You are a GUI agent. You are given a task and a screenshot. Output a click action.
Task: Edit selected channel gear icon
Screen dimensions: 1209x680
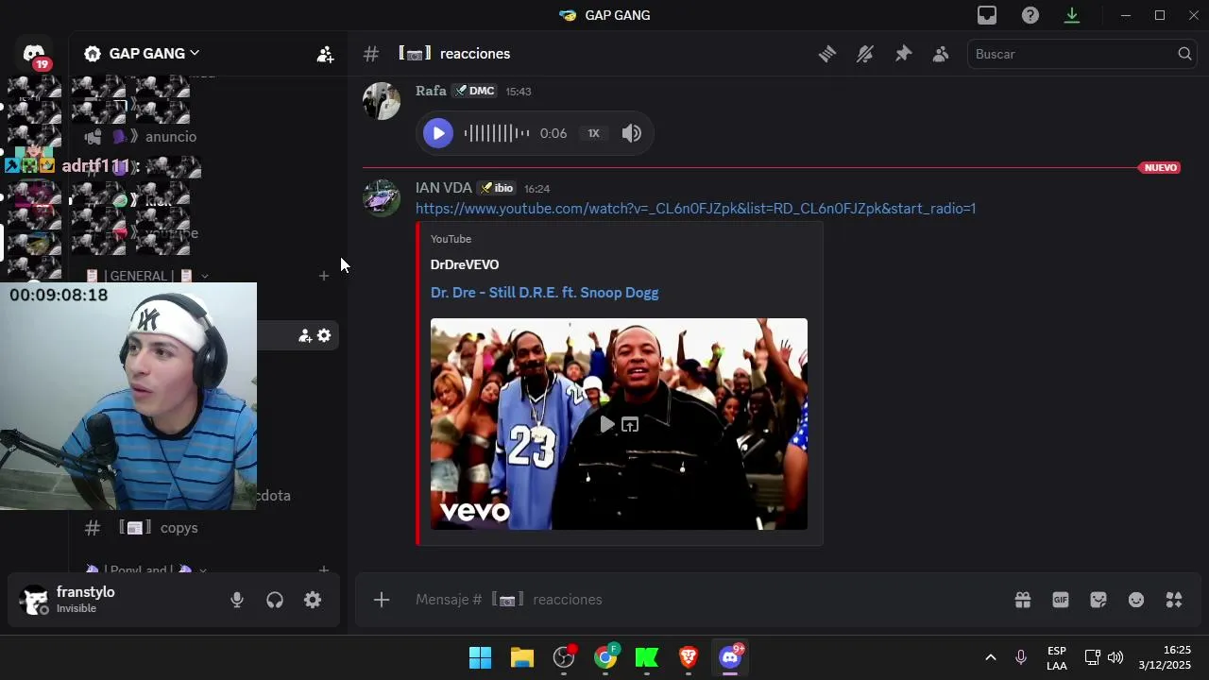tap(324, 335)
